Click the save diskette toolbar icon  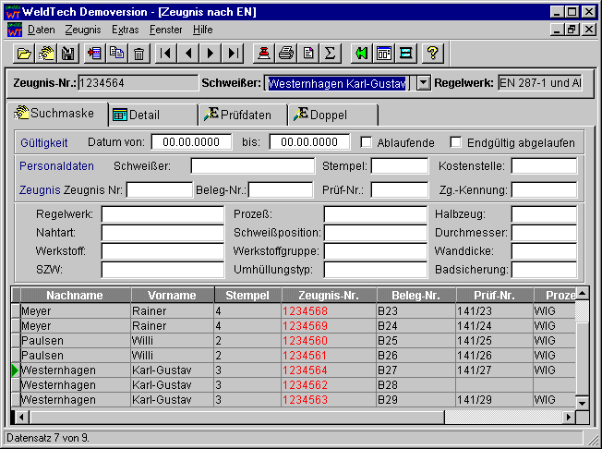point(67,54)
